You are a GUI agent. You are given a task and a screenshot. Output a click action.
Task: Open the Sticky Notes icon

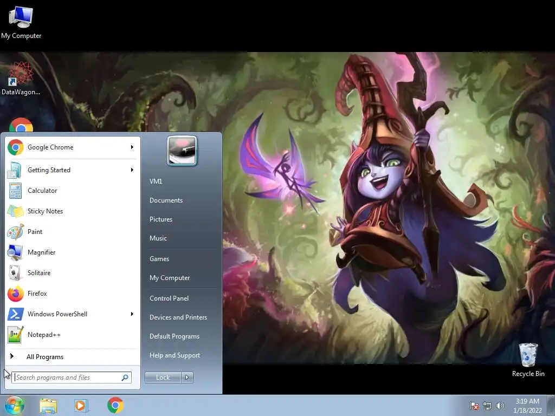(x=15, y=211)
